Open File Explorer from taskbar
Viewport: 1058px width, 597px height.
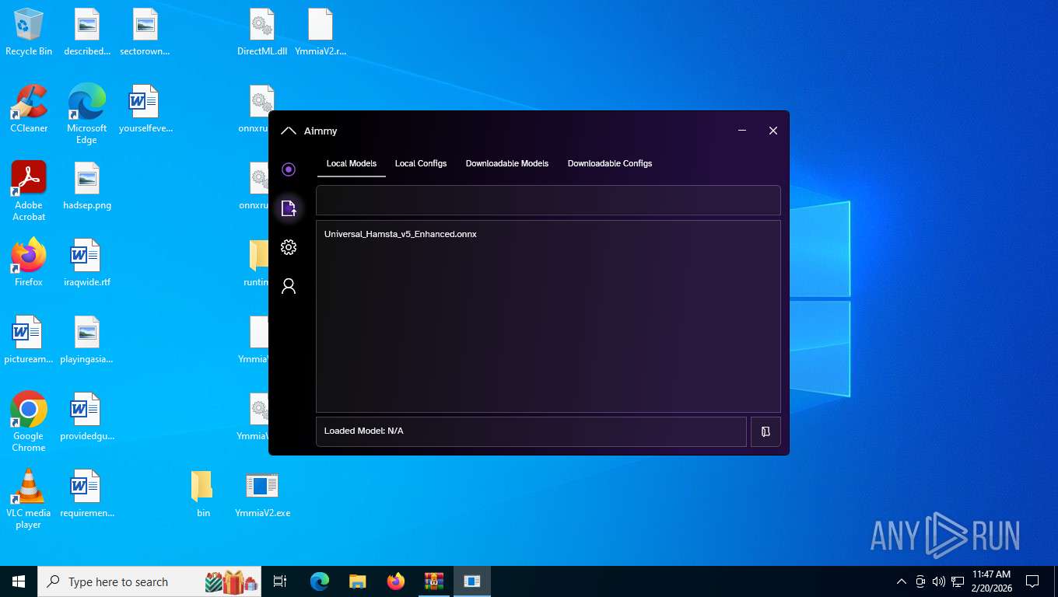tap(358, 581)
